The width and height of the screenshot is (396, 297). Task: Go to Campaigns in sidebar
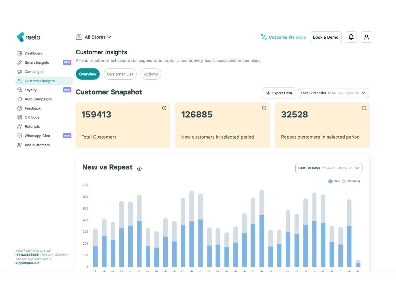pyautogui.click(x=44, y=72)
